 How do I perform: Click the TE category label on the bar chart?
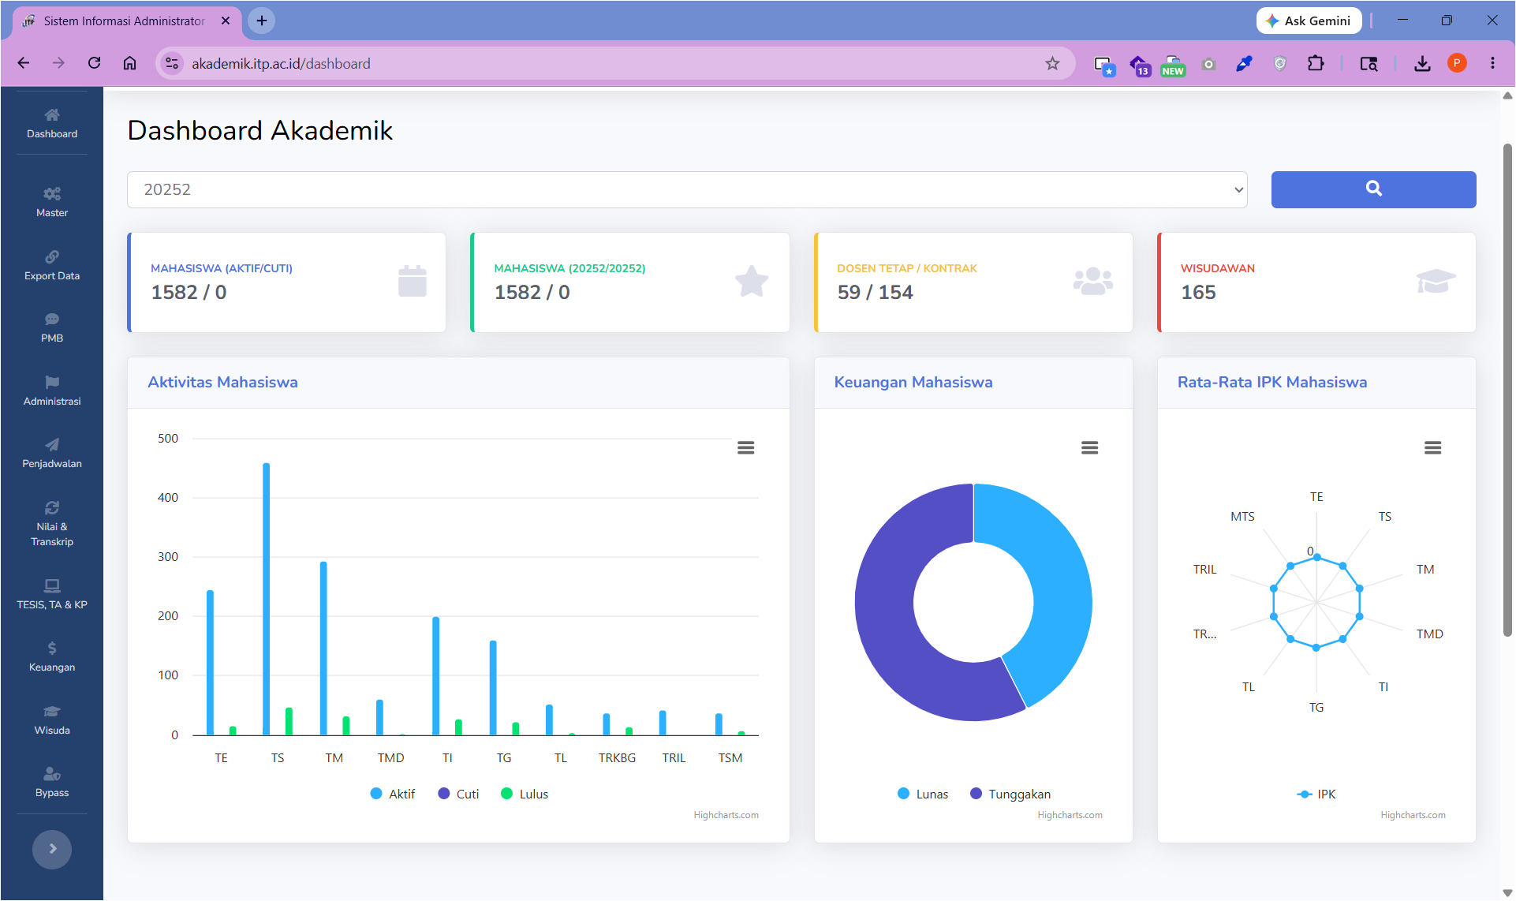click(x=221, y=757)
